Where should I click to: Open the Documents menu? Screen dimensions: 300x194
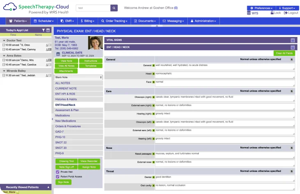click(x=145, y=21)
